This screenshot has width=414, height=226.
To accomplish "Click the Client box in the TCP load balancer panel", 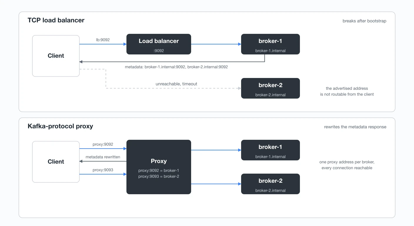I will [56, 56].
